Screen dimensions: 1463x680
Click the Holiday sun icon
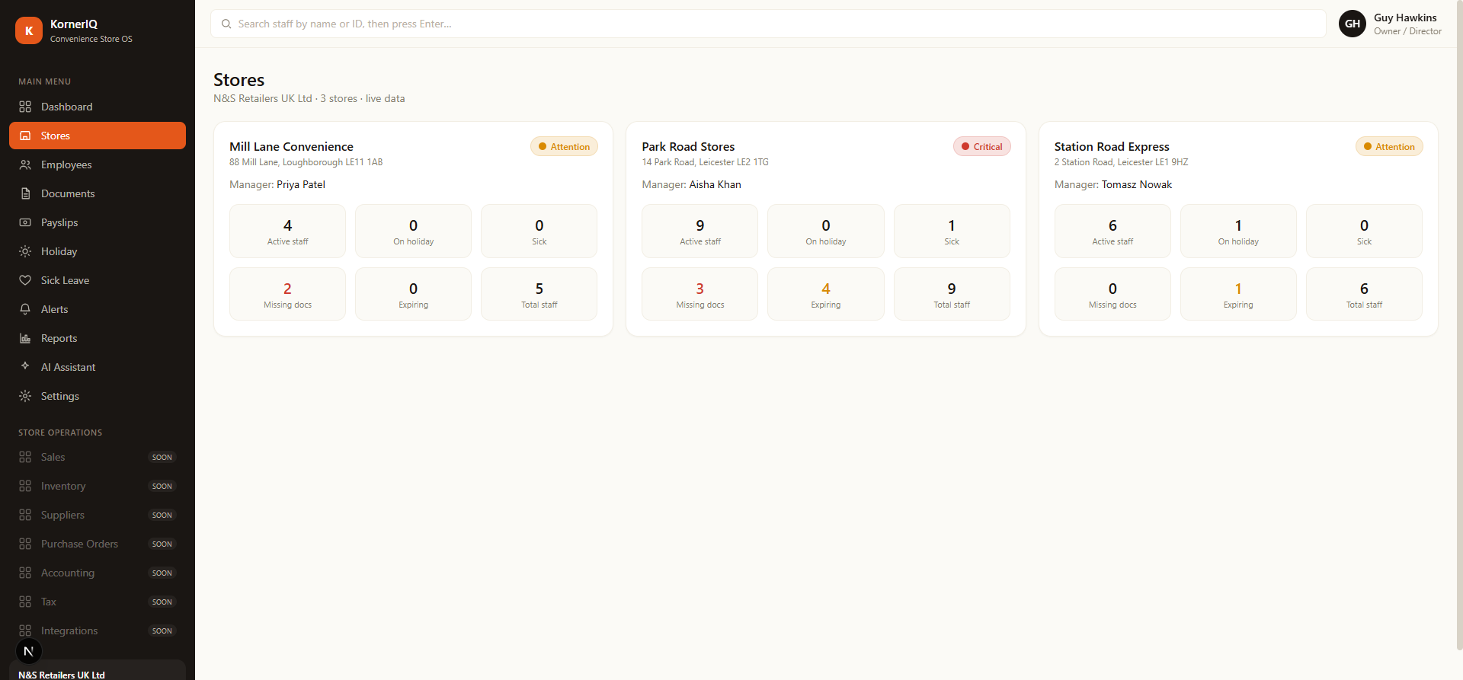point(25,251)
